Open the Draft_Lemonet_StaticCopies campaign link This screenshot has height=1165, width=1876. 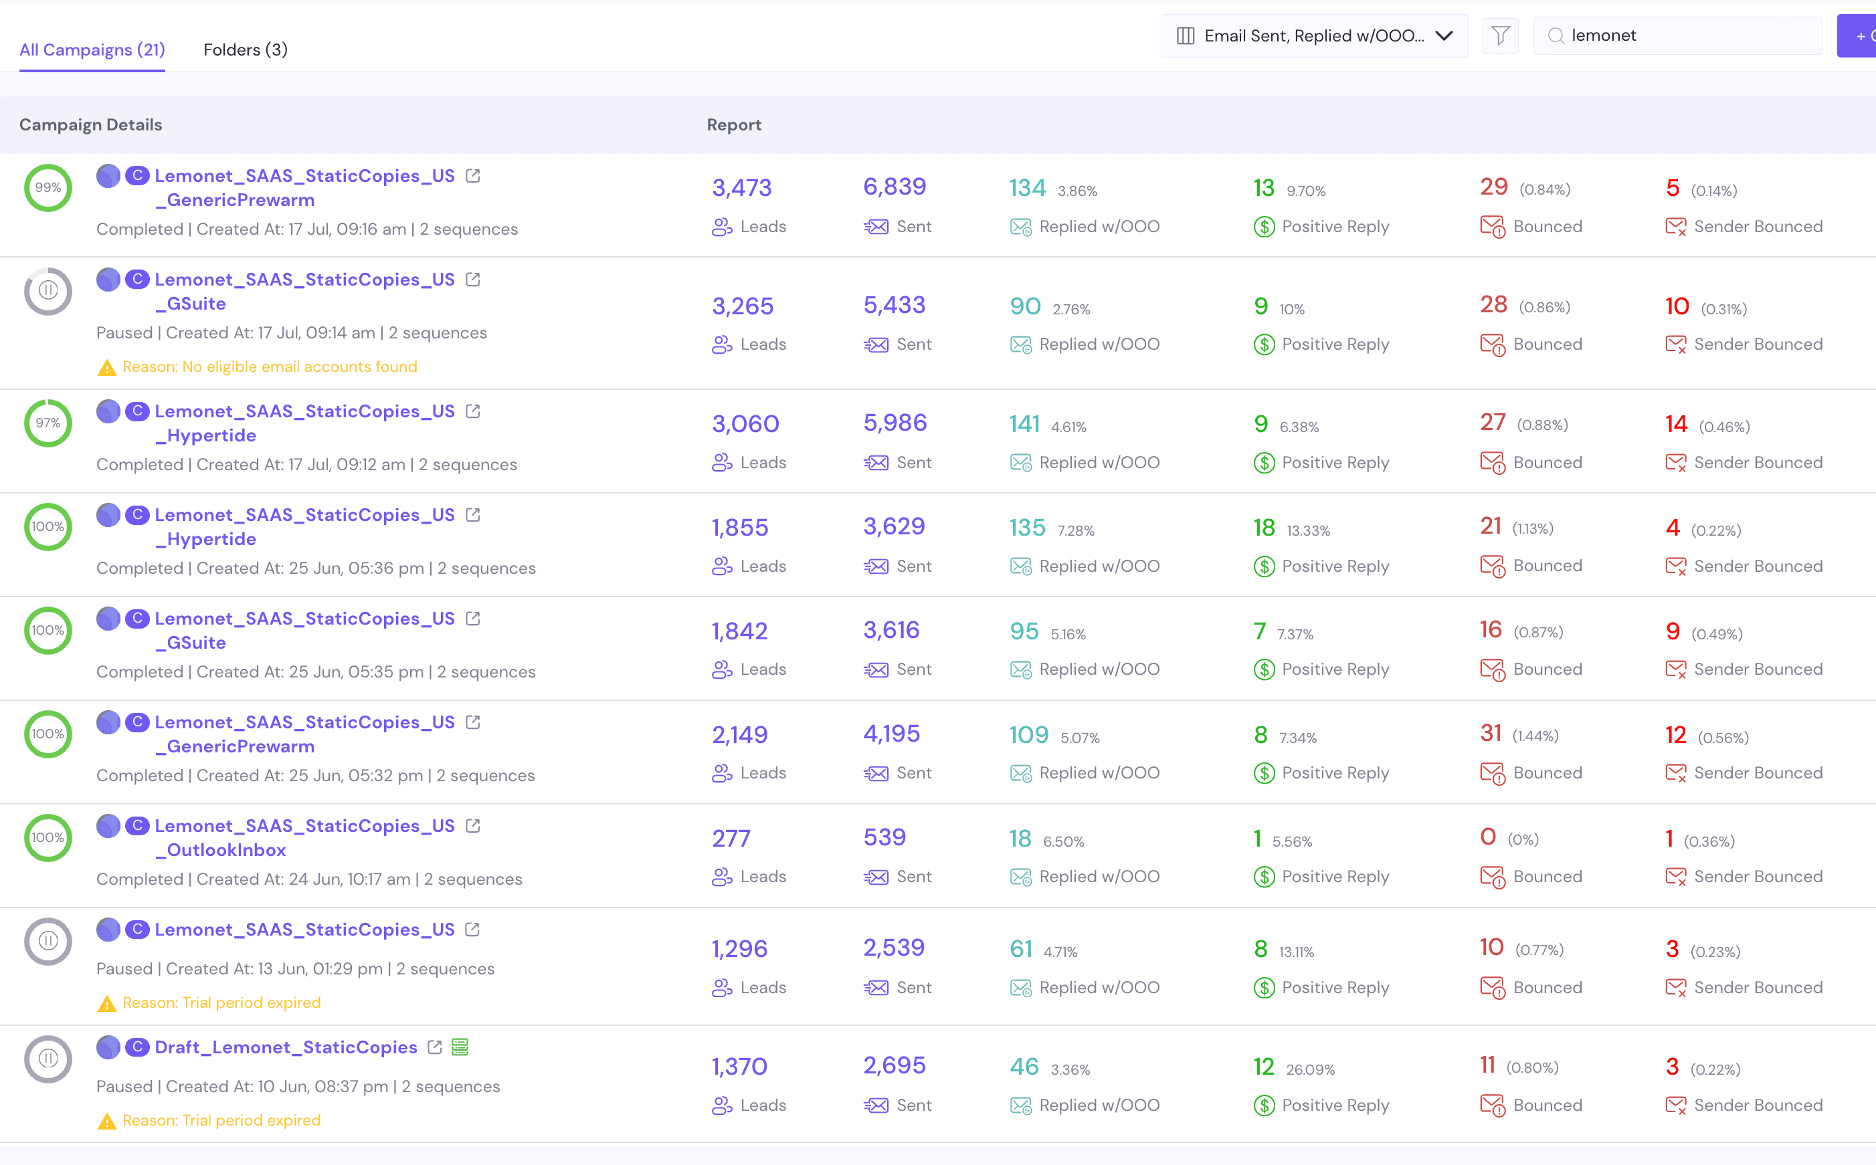point(285,1047)
